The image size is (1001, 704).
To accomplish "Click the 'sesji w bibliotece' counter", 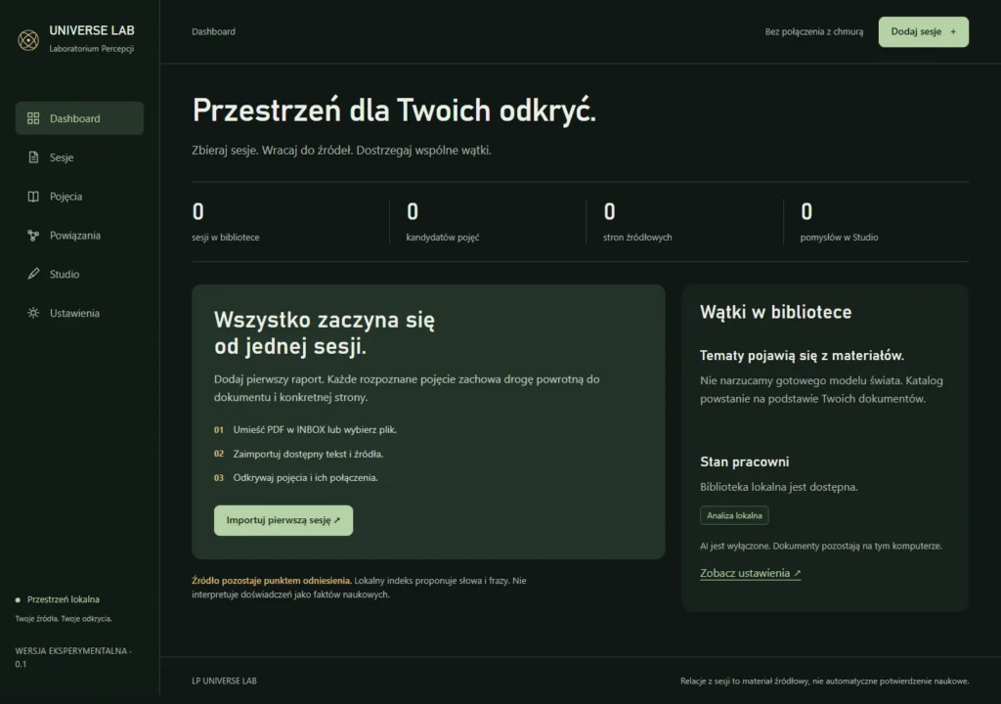I will [226, 222].
